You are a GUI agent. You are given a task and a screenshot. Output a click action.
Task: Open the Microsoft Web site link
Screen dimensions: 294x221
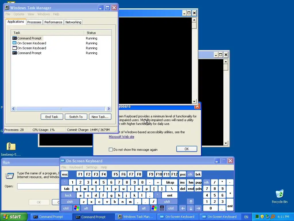121,137
